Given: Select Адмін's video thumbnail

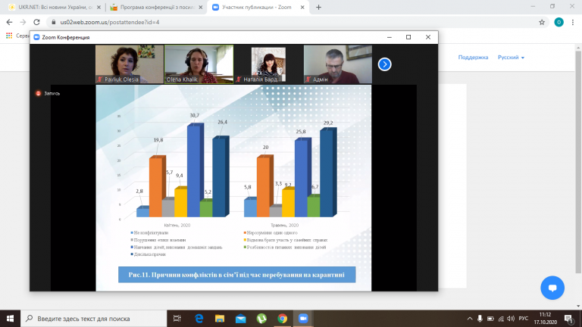Looking at the screenshot, I should point(338,64).
